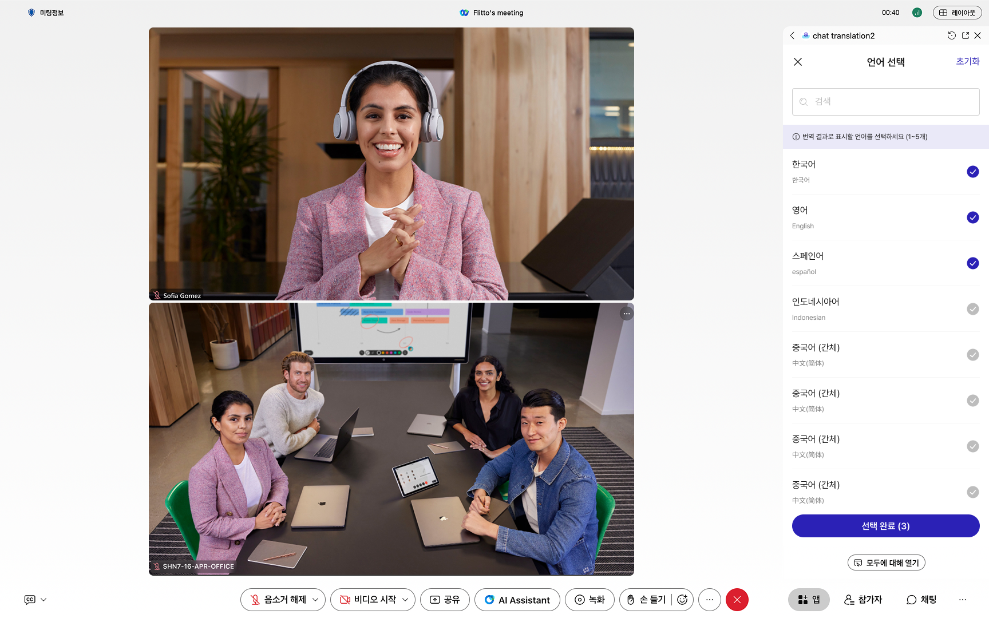Click the closed captions CC icon
This screenshot has height=618, width=989.
tap(30, 600)
